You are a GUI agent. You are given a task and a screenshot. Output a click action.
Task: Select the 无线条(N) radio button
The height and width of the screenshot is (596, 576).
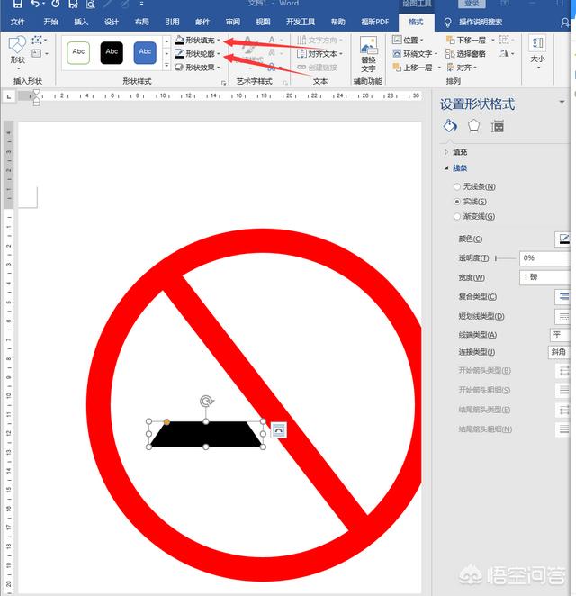(457, 186)
